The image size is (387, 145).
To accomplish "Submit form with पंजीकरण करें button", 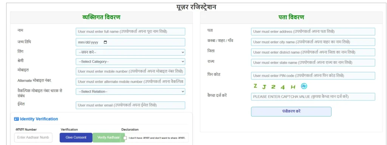I will click(291, 112).
